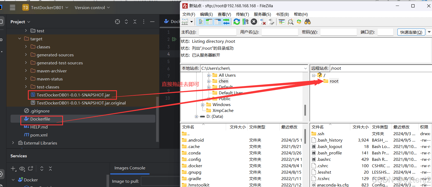Open FileZilla Site Manager icon
This screenshot has width=432, height=187.
(x=185, y=22)
